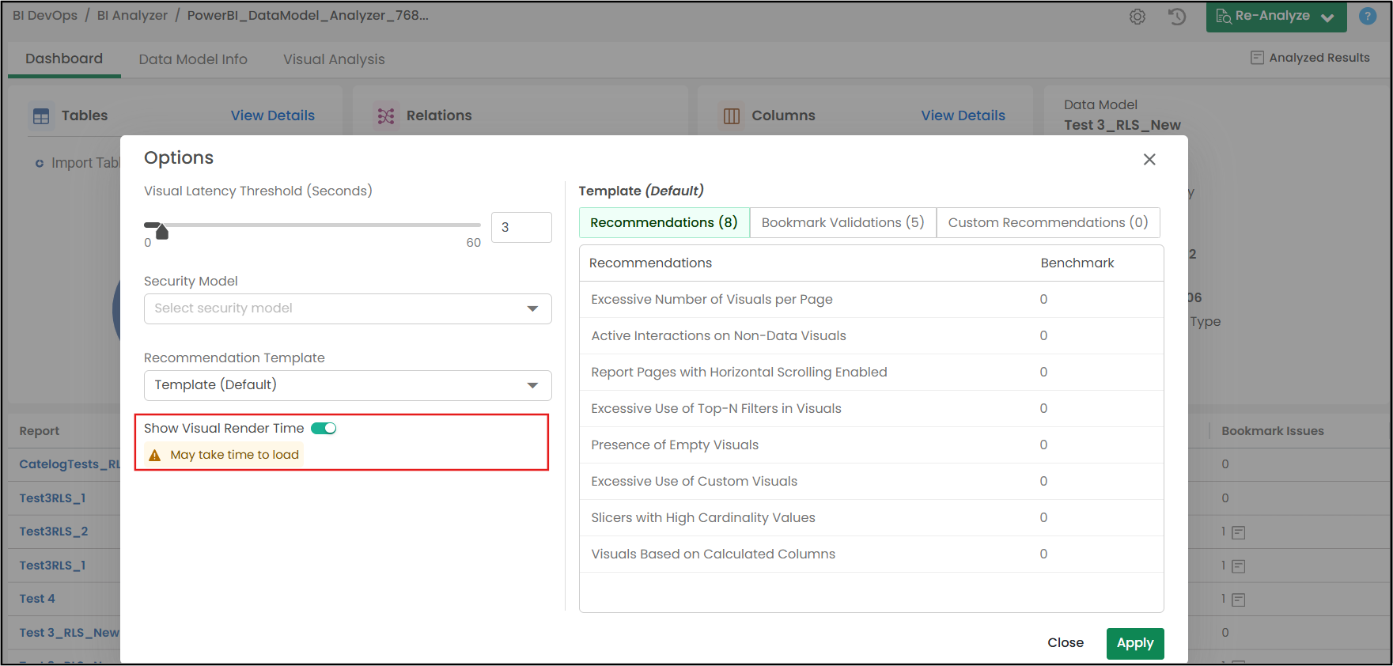Close the Options dialog with X
This screenshot has height=666, width=1393.
[1149, 159]
